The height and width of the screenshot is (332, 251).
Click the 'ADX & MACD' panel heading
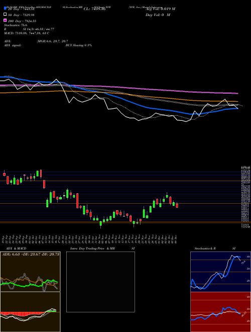[x=16, y=248]
